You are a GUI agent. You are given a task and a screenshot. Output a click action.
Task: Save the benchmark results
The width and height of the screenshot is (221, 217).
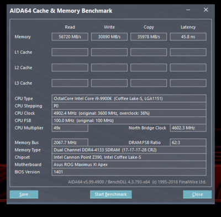(x=24, y=194)
